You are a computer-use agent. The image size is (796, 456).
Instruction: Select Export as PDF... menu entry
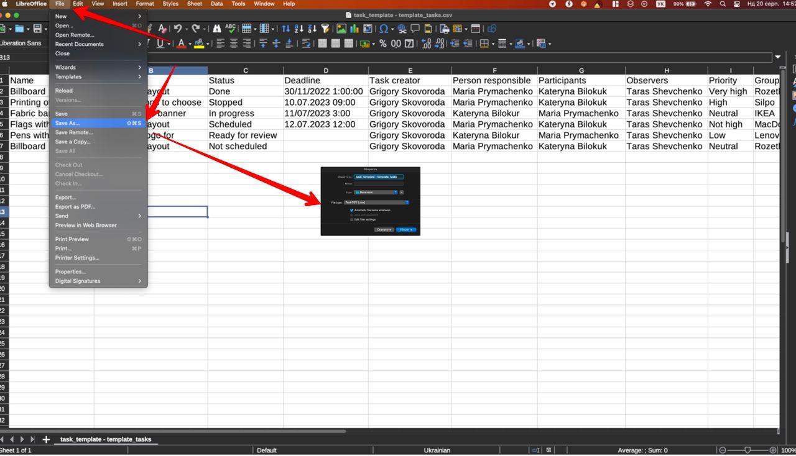coord(75,207)
